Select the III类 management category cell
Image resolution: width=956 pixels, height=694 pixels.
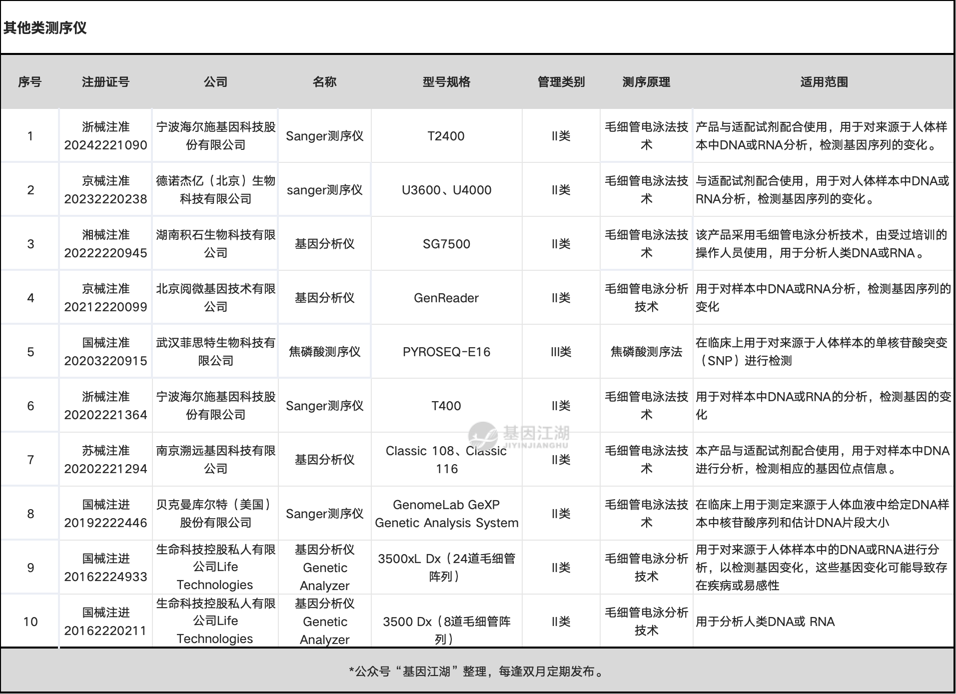(x=561, y=352)
